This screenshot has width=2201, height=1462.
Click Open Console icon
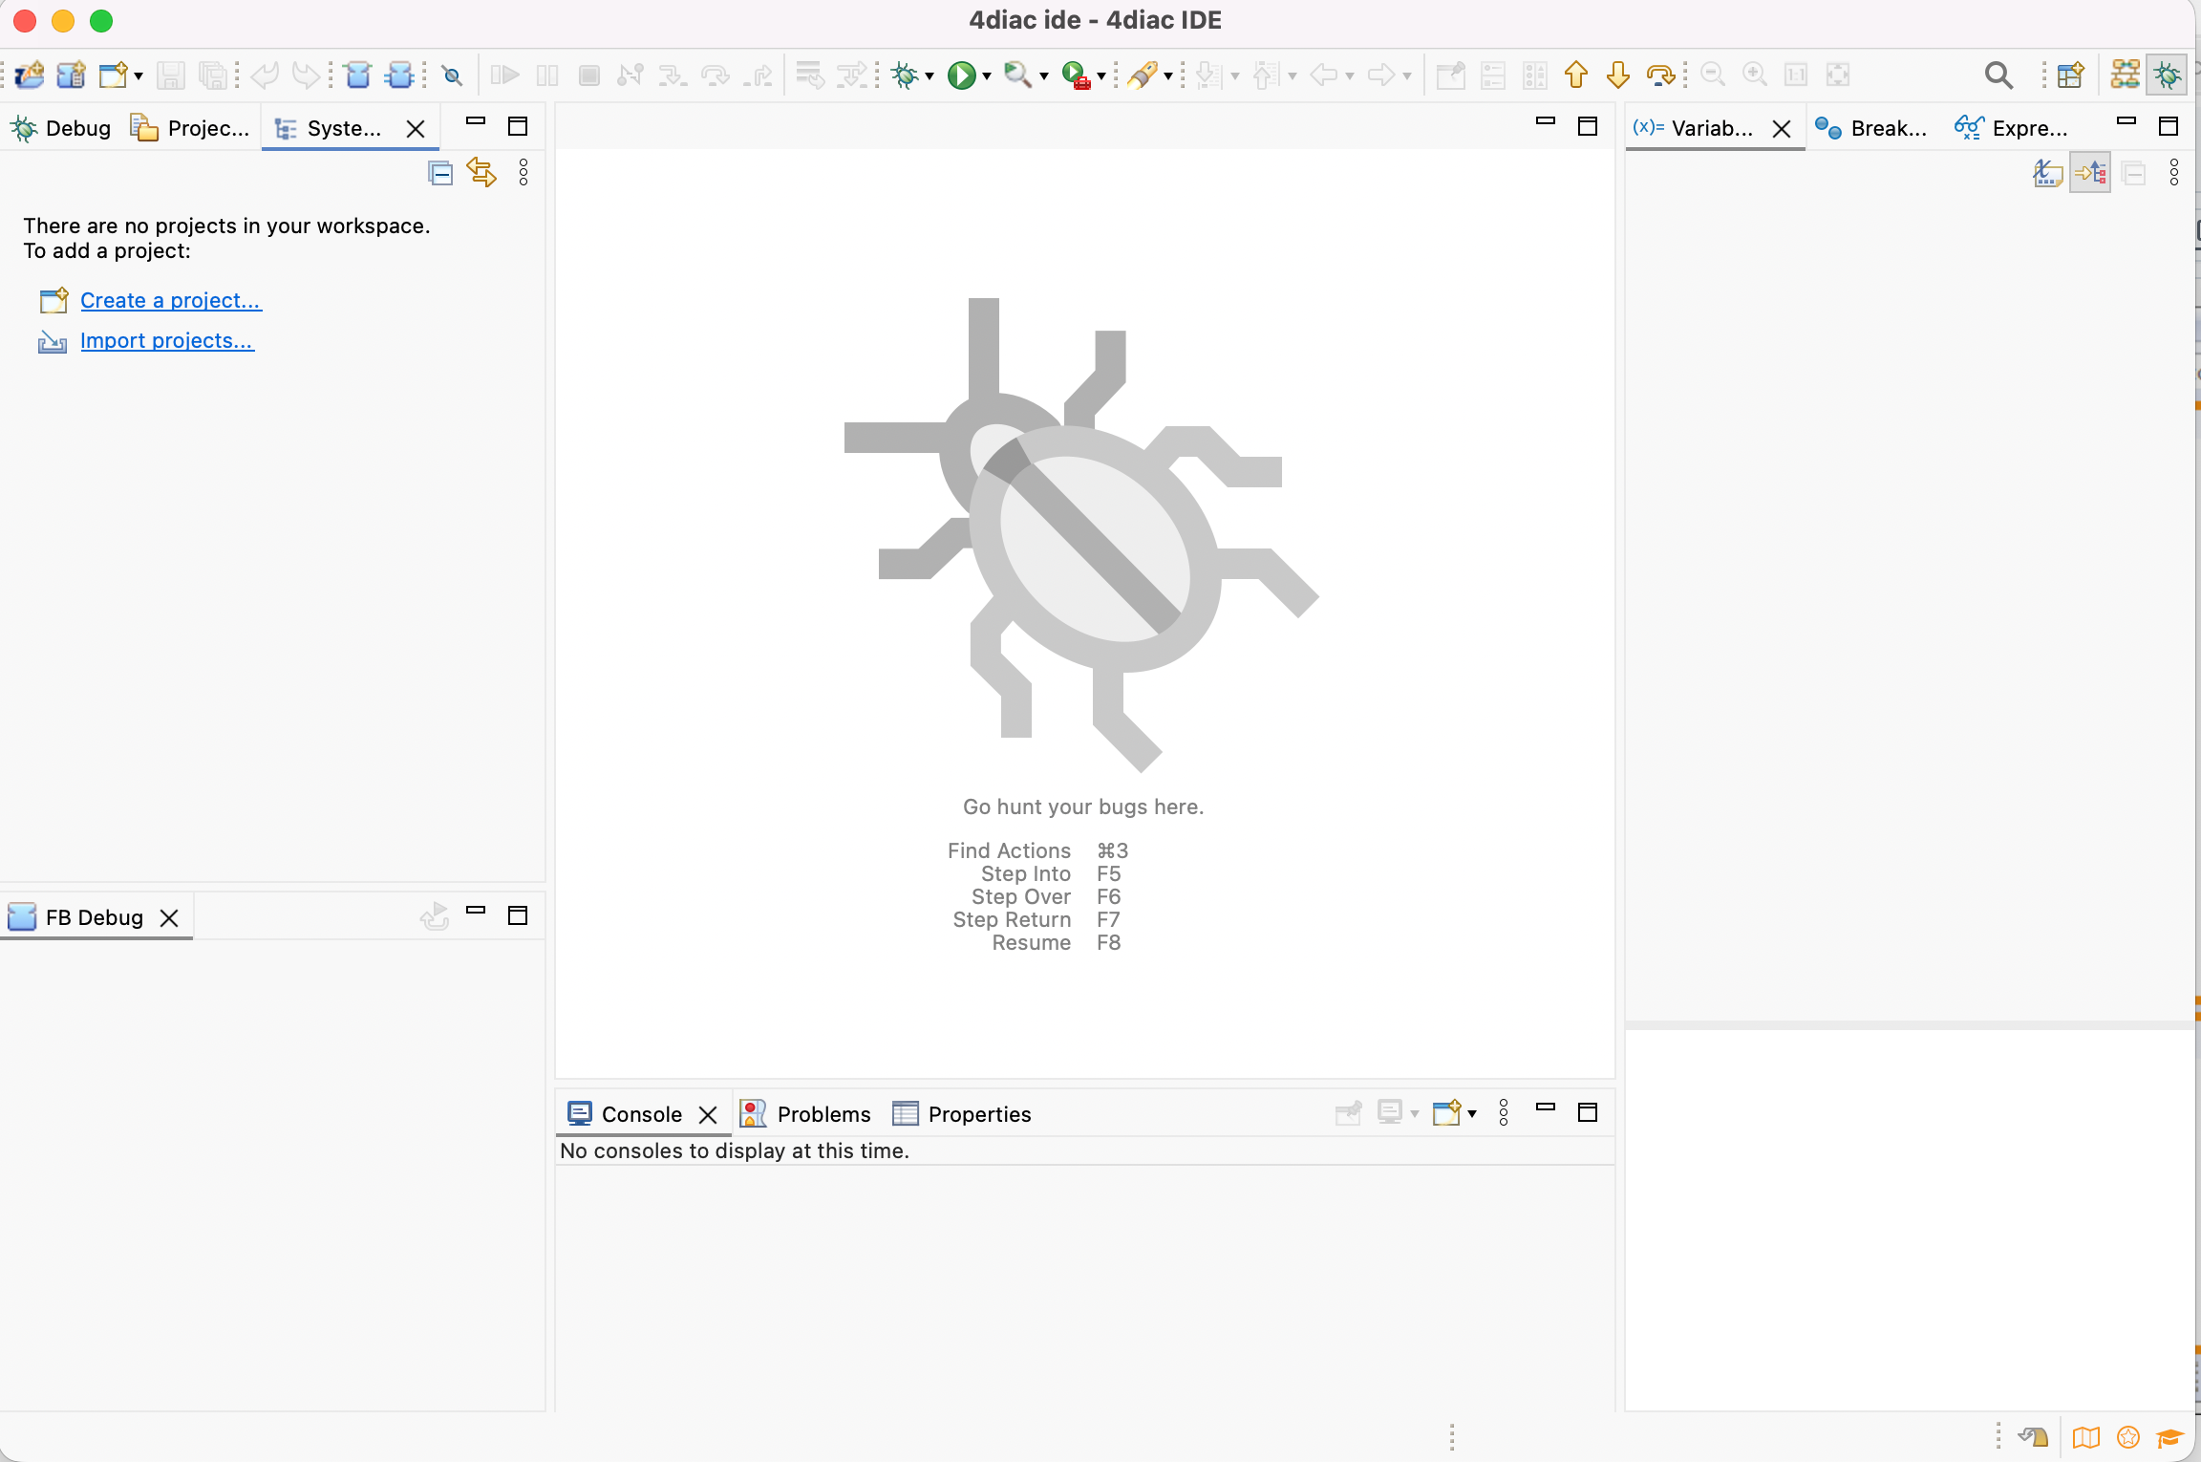[x=1446, y=1113]
